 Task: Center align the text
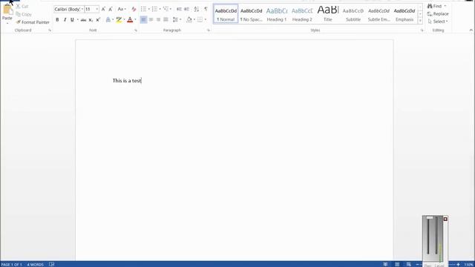[151, 20]
